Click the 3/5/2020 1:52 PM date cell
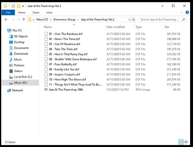This screenshot has height=147, width=193. point(118,90)
